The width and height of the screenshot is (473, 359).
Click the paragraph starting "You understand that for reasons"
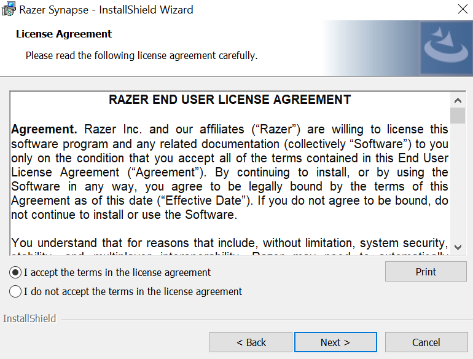pyautogui.click(x=230, y=248)
